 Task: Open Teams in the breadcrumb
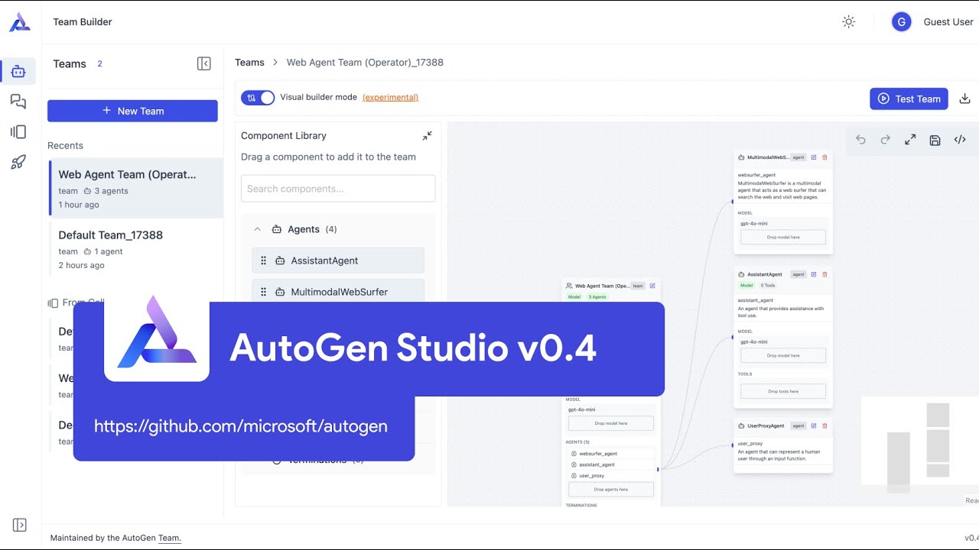249,63
